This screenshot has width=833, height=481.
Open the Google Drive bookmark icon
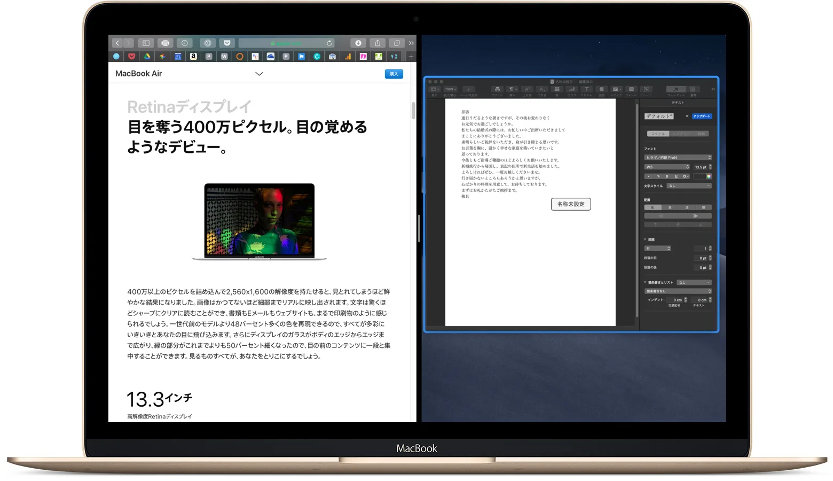click(147, 57)
